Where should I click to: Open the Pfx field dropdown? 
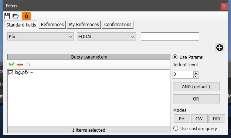click(x=41, y=36)
